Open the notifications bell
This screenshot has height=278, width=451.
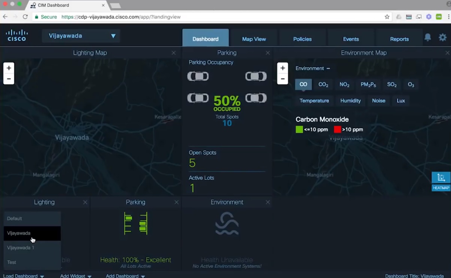(428, 37)
